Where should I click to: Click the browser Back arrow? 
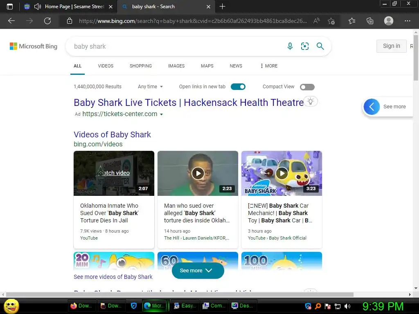click(11, 21)
